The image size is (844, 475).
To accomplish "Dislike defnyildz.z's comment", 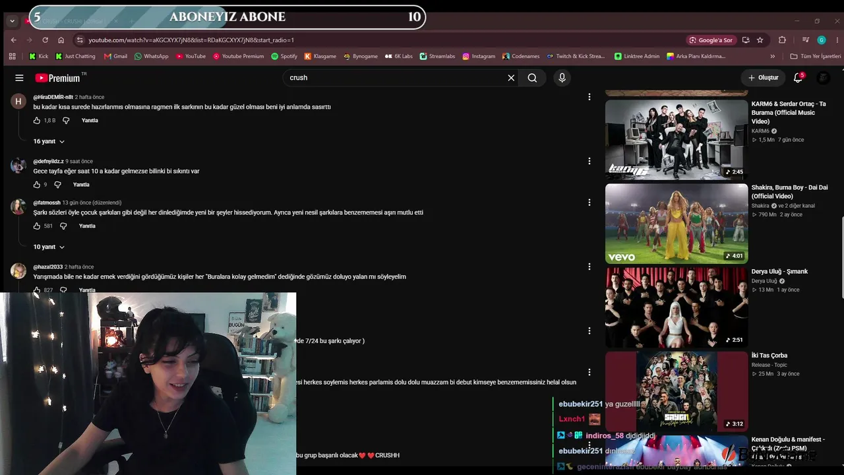I will 57,185.
